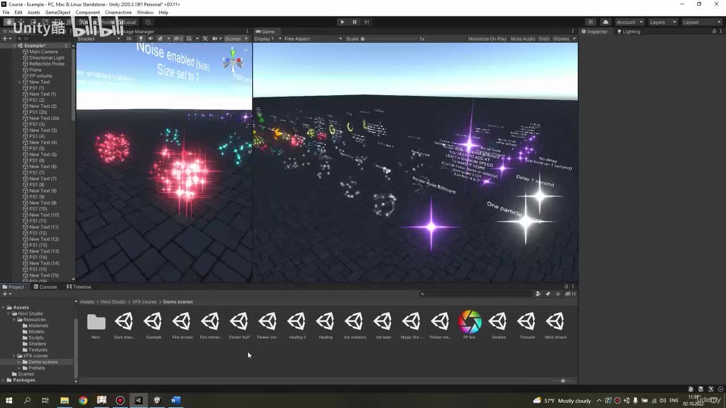Click the Project search field
Image resolution: width=726 pixels, height=408 pixels.
point(476,294)
